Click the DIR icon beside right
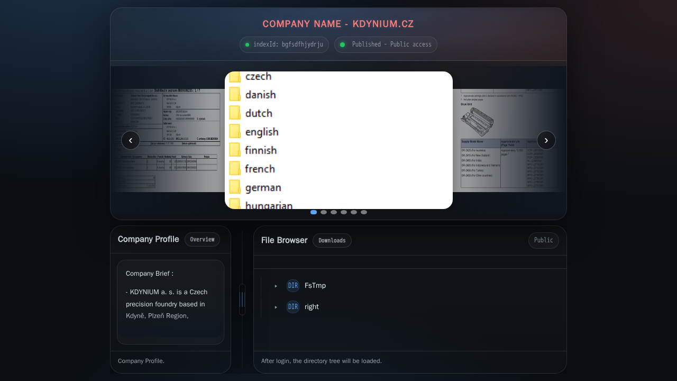The height and width of the screenshot is (381, 677). pos(293,307)
